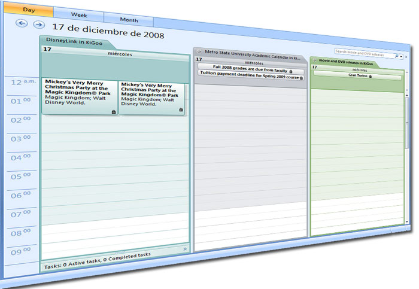Click date number 17 in movie releases calendar
This screenshot has width=419, height=289.
pos(314,67)
